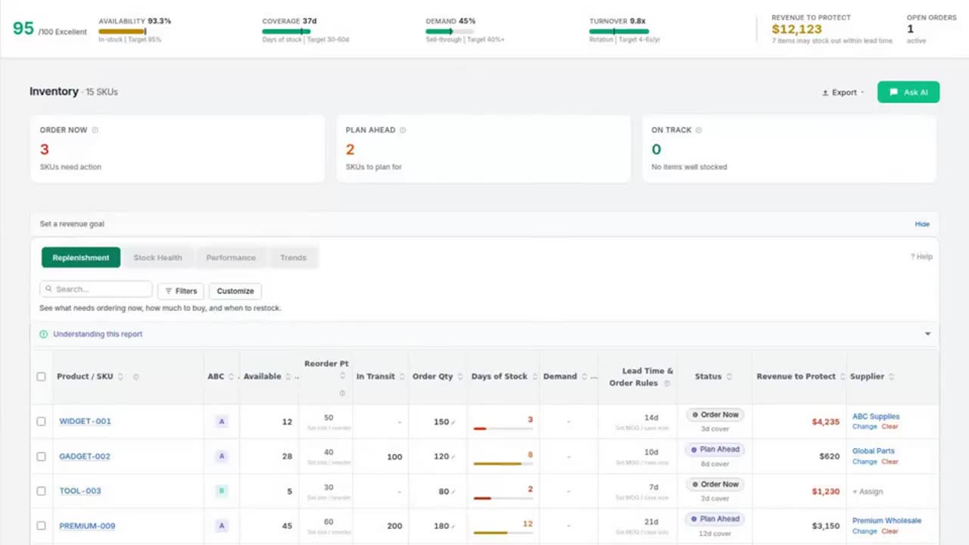The width and height of the screenshot is (969, 545).
Task: Click the info icon next to Lead Time & Order Rules
Action: [x=667, y=383]
